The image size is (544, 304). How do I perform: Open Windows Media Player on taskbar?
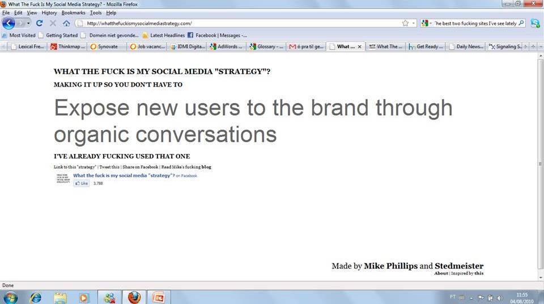tap(83, 298)
